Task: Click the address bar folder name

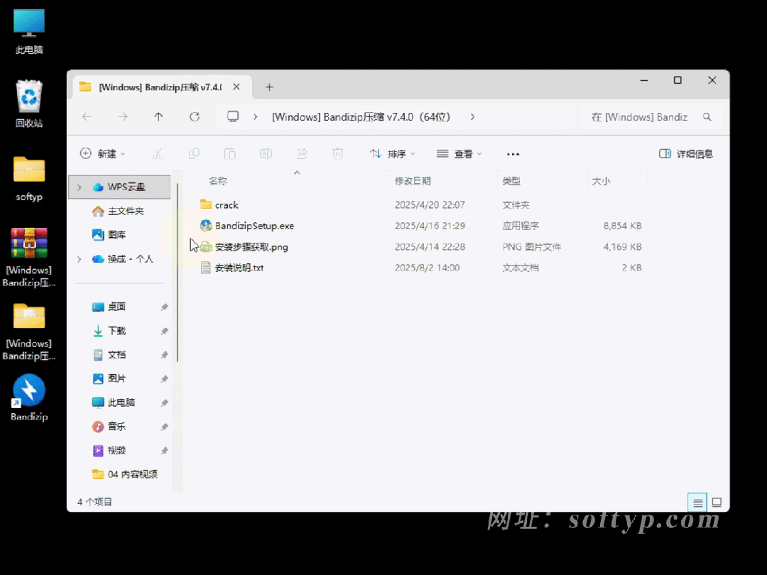Action: pyautogui.click(x=361, y=117)
